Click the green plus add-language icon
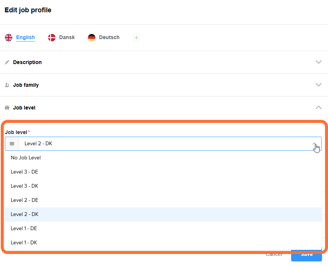 136,38
